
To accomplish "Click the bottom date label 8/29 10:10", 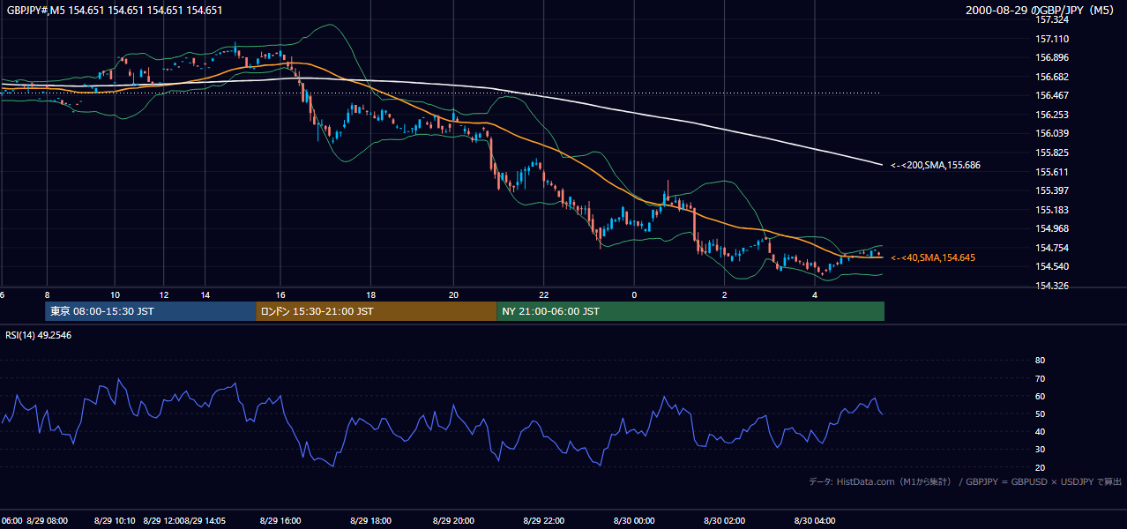I will (115, 521).
